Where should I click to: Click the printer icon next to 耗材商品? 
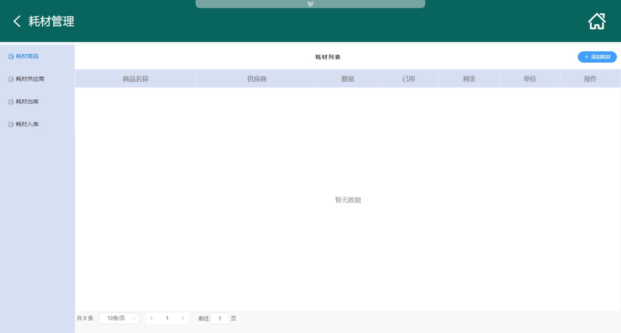11,57
